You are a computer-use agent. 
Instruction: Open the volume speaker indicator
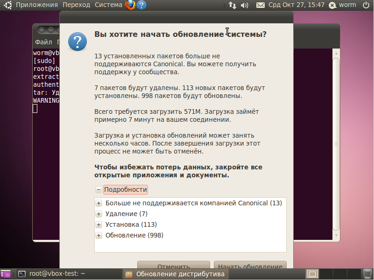coord(245,5)
